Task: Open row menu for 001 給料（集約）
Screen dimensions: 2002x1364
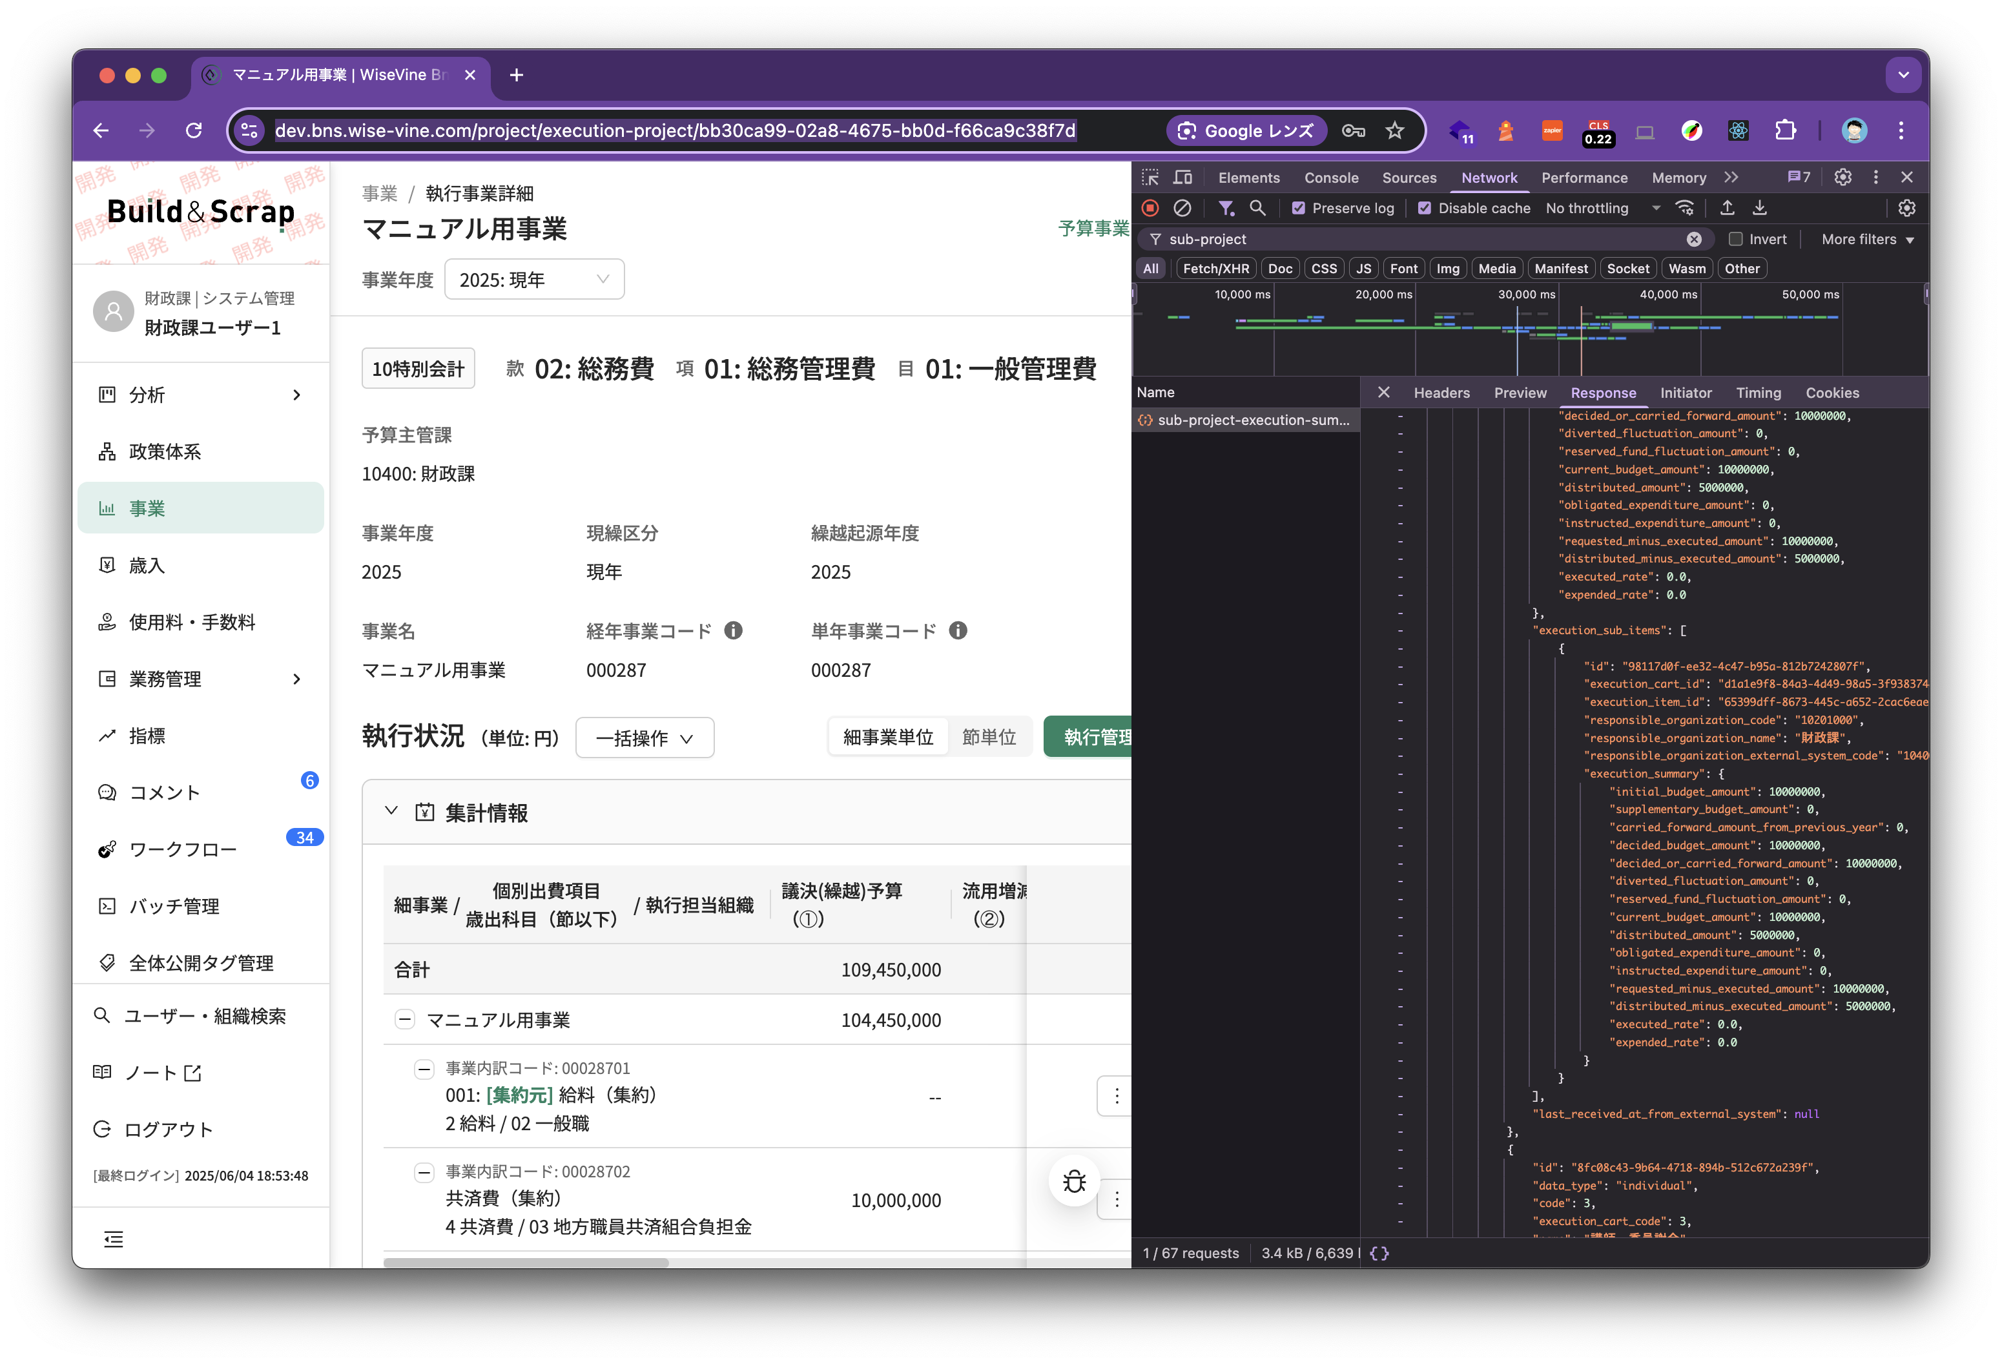Action: point(1117,1096)
